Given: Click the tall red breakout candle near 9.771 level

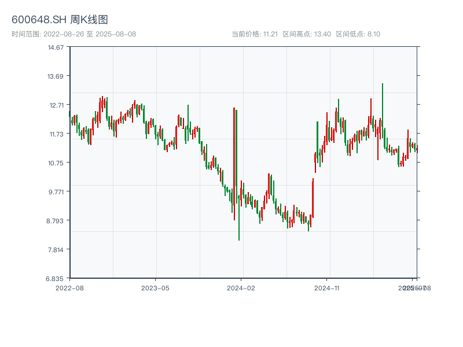Looking at the screenshot, I should tap(313, 198).
